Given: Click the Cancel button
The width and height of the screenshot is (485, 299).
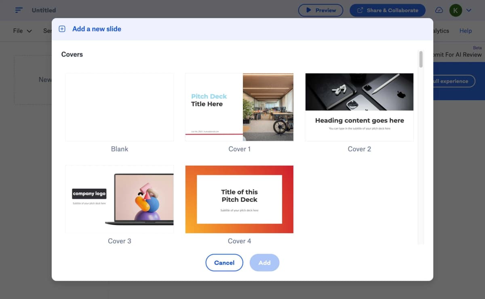Looking at the screenshot, I should coord(224,263).
